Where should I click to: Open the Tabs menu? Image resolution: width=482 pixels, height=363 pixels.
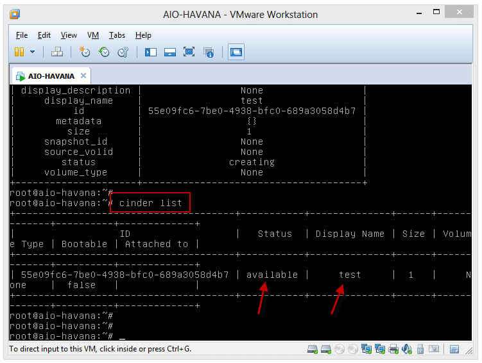point(117,35)
